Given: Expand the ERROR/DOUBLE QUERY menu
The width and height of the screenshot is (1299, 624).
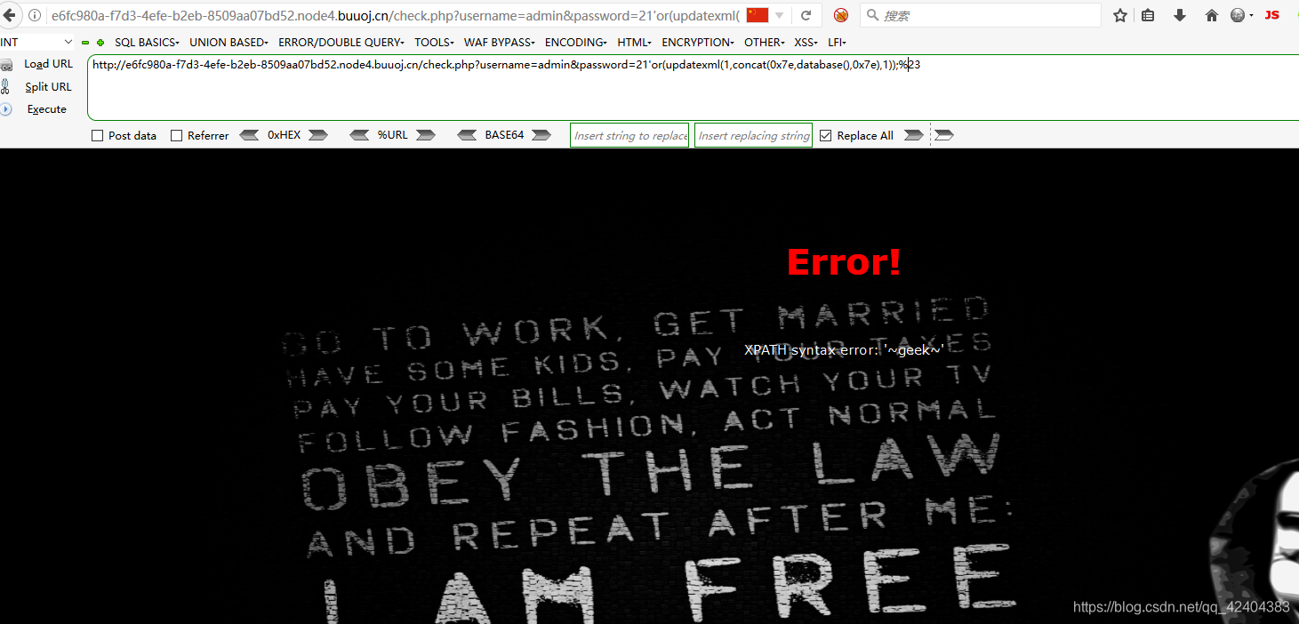Looking at the screenshot, I should pyautogui.click(x=341, y=43).
